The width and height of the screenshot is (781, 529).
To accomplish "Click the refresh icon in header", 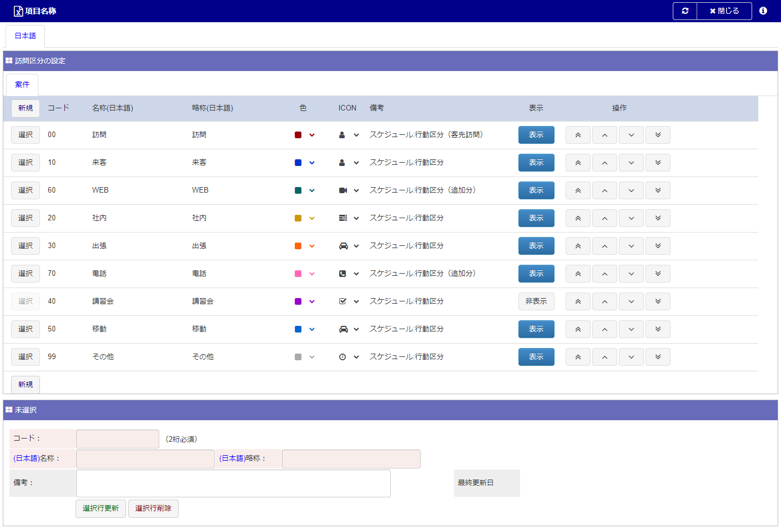I will [685, 11].
